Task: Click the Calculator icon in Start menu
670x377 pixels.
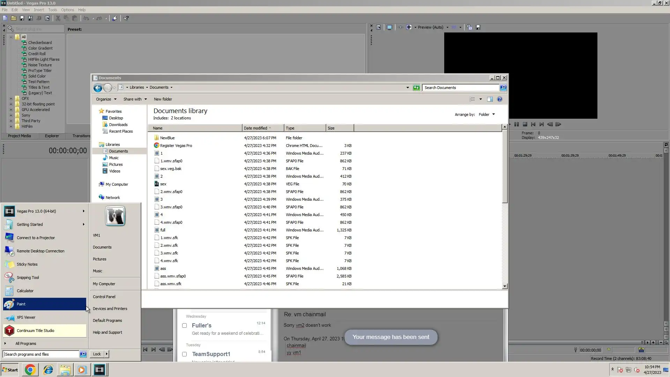Action: [x=9, y=291]
